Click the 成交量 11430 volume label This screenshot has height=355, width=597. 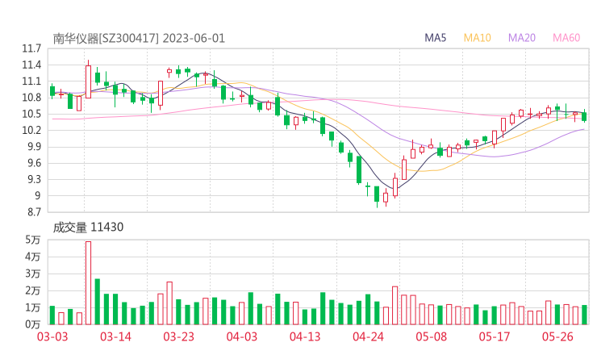[x=88, y=228]
